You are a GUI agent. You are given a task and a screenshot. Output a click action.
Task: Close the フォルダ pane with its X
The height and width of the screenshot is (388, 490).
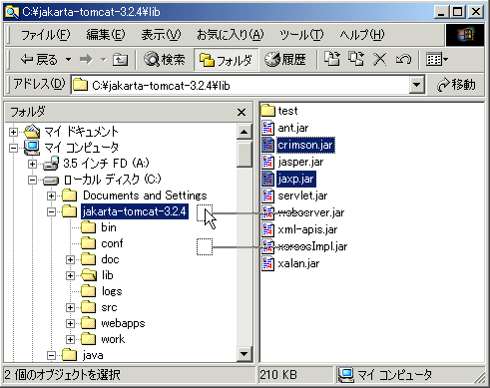pos(242,113)
